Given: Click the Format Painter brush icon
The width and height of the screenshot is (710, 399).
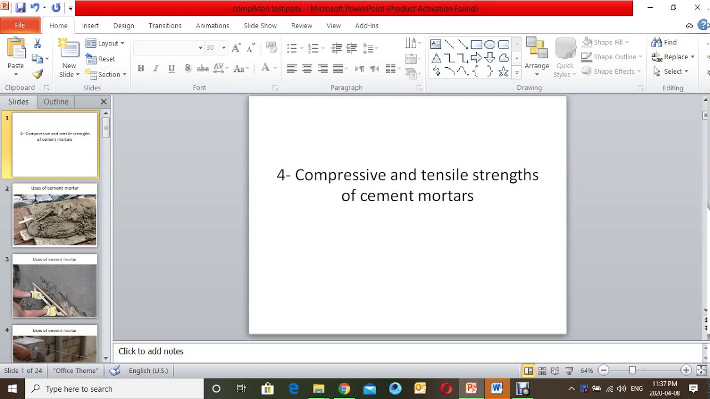Looking at the screenshot, I should (38, 74).
